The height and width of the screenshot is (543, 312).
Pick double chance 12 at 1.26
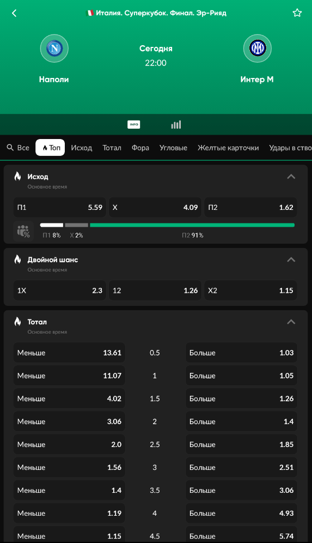click(155, 291)
